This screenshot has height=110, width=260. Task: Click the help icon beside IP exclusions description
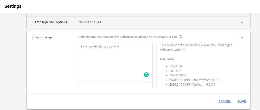pyautogui.click(x=181, y=37)
